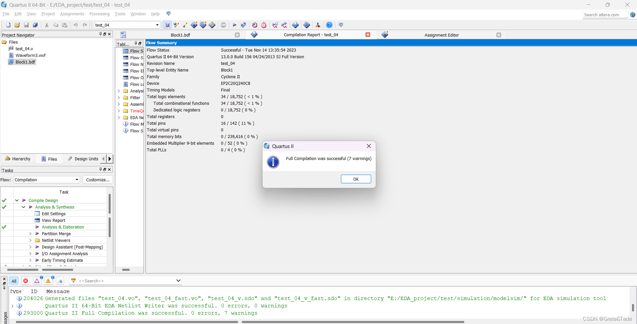Expand the Netlist Writer success message row
This screenshot has width=637, height=324.
pyautogui.click(x=12, y=306)
